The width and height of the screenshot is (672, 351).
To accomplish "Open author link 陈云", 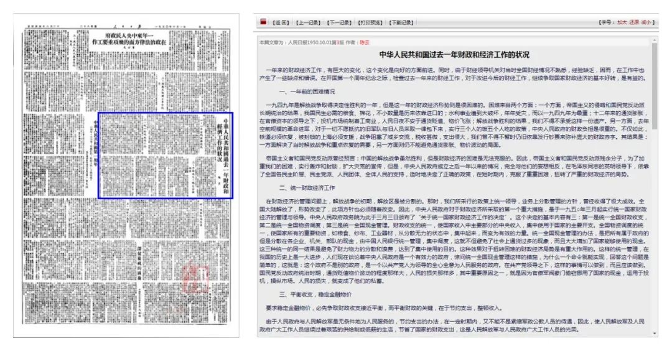I will [364, 42].
